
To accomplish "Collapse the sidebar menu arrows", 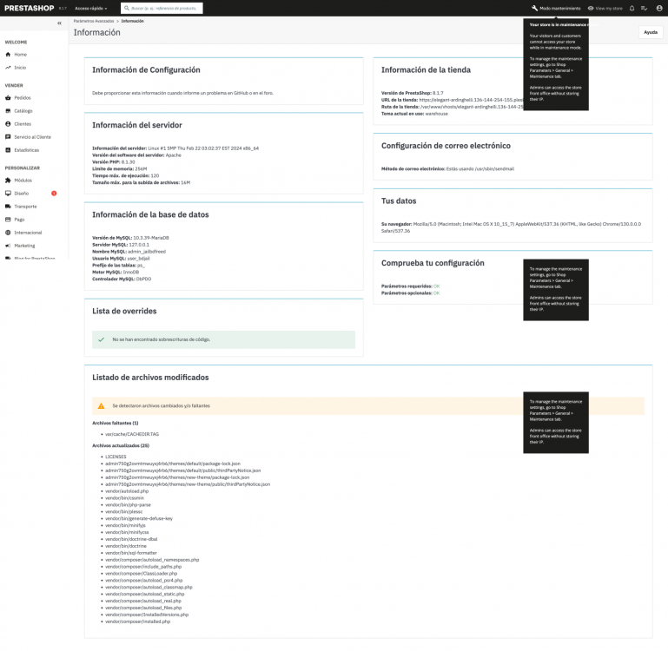I will coord(59,23).
